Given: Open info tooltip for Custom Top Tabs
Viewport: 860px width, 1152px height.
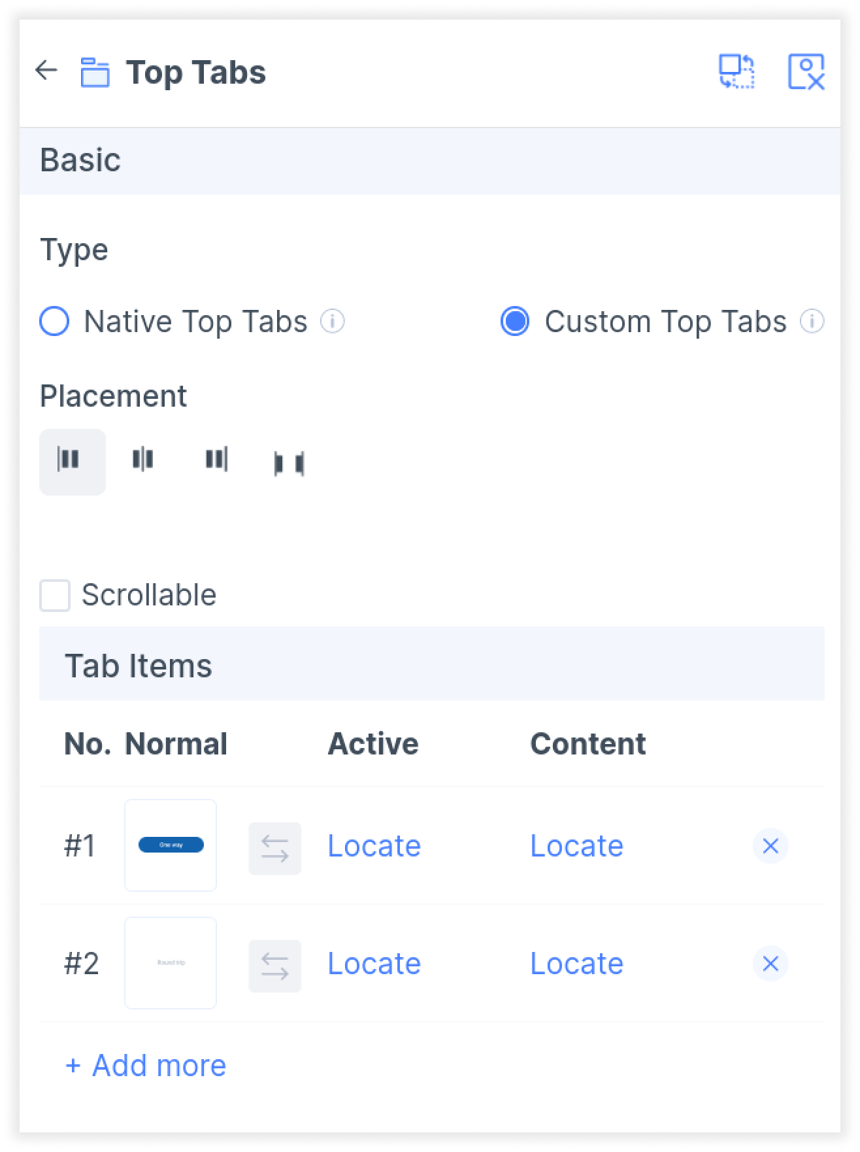Looking at the screenshot, I should (812, 322).
